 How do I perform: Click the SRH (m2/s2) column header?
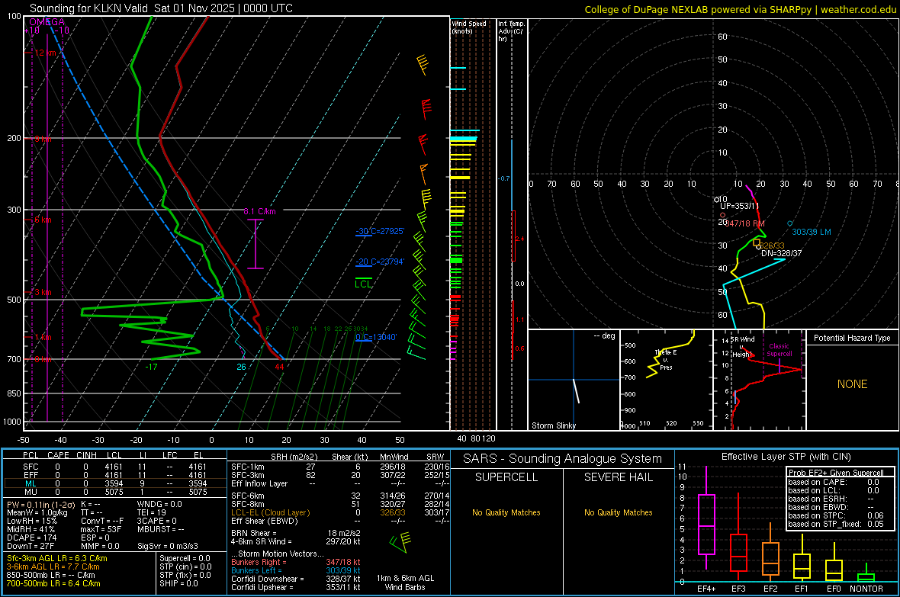coord(294,457)
